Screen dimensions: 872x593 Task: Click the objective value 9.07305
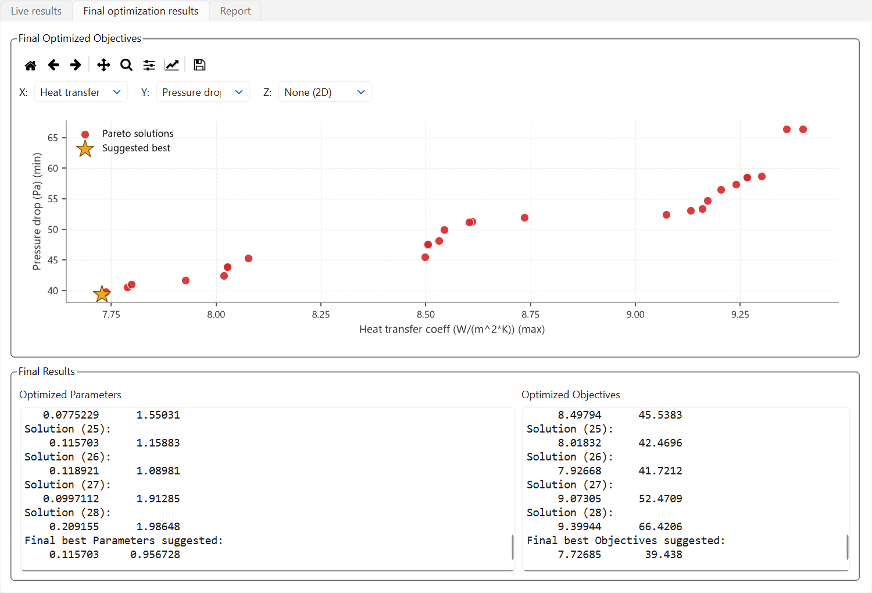(580, 499)
